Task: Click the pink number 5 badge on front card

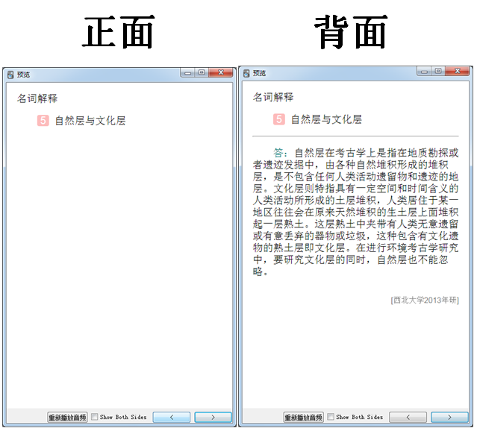Action: 43,121
